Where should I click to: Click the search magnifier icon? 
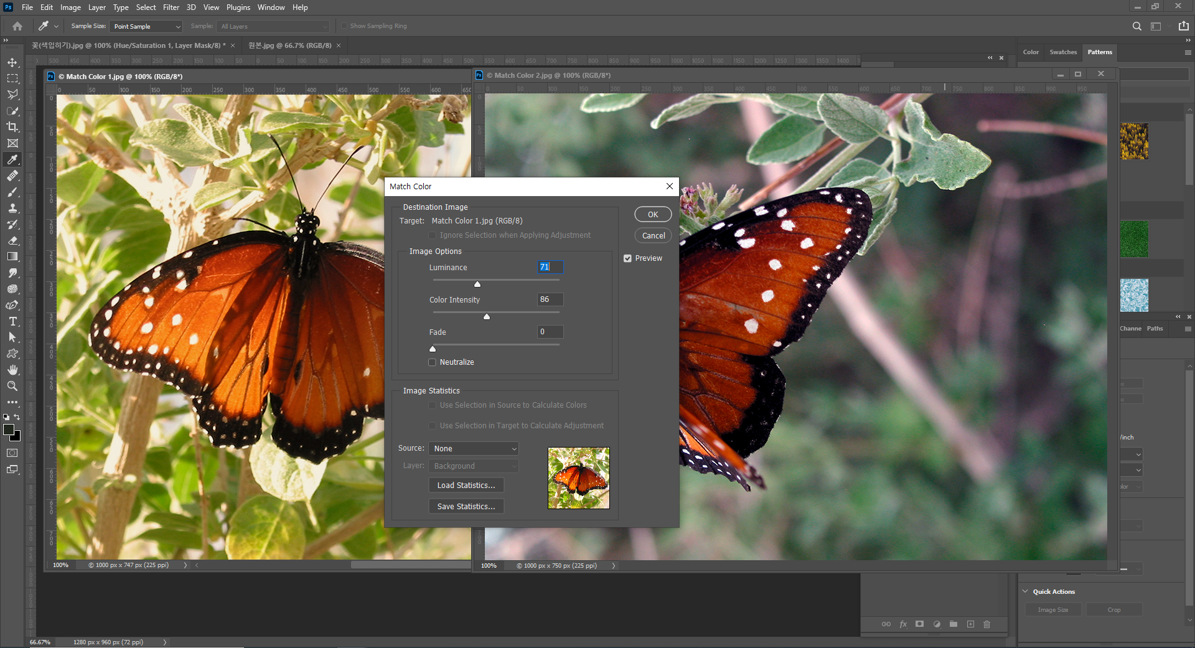point(1136,26)
